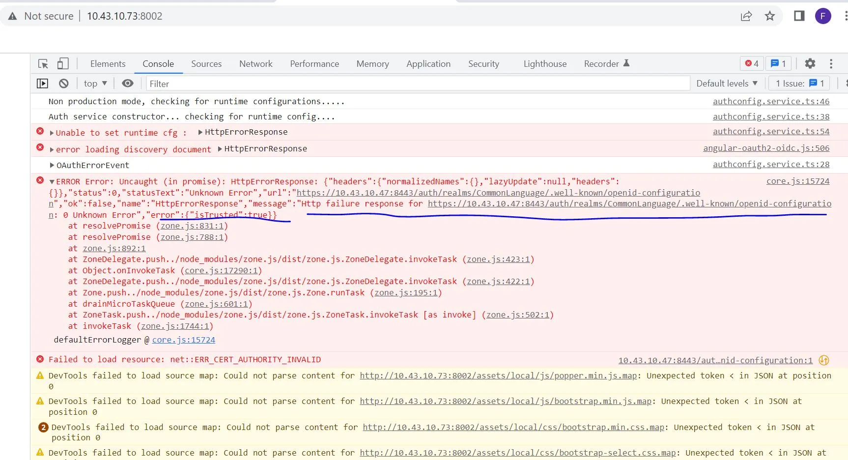This screenshot has height=460, width=848.
Task: Open zone.js:892:1 stack trace link
Action: pos(114,248)
